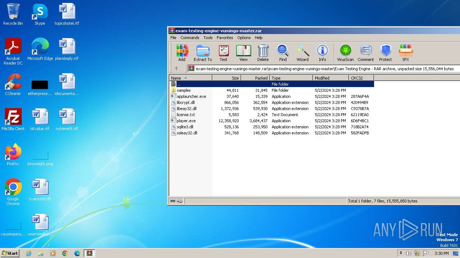Select the lotsweight.png desktop file

[x=40, y=157]
